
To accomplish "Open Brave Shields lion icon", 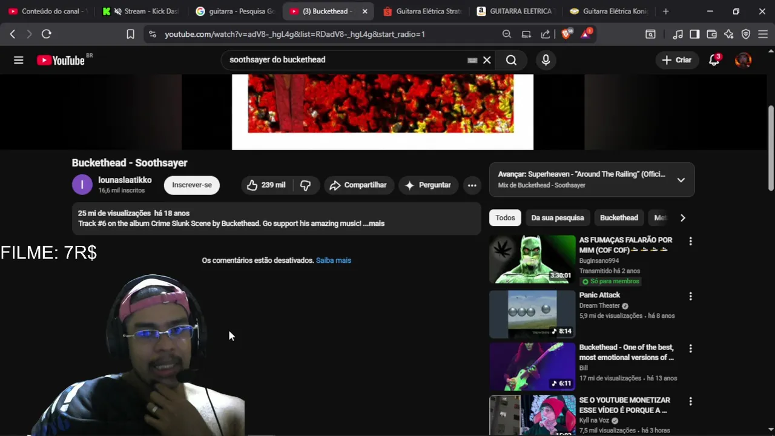I will [x=566, y=34].
